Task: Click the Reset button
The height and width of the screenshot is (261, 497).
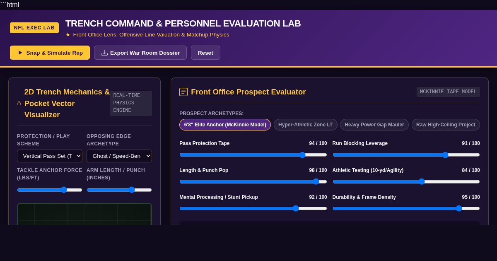Action: (x=205, y=53)
